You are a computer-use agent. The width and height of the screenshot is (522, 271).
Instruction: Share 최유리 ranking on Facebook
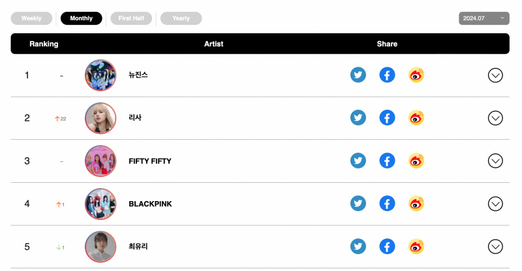click(x=387, y=246)
